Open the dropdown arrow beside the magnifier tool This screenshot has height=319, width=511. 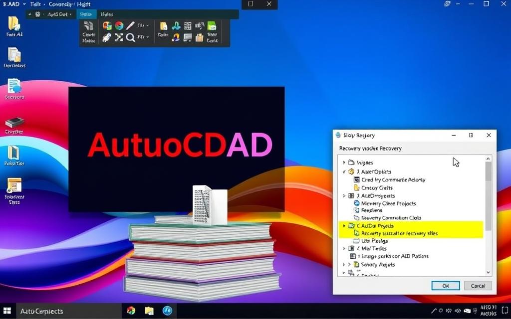tap(148, 37)
